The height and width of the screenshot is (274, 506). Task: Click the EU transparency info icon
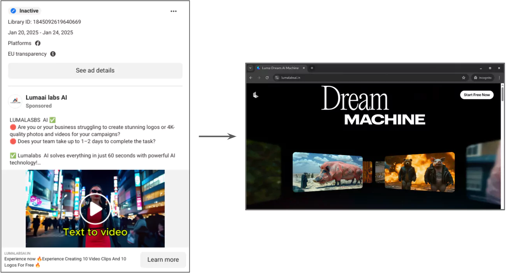(x=53, y=54)
